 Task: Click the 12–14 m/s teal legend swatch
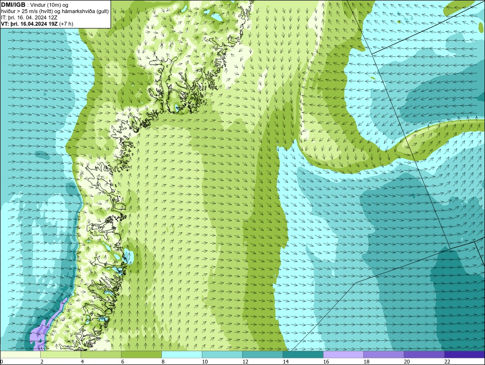tap(262, 354)
